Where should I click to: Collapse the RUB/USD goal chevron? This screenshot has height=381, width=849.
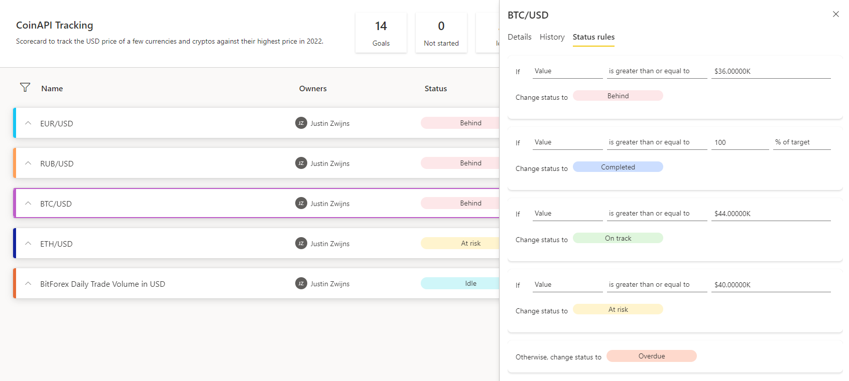pyautogui.click(x=28, y=163)
